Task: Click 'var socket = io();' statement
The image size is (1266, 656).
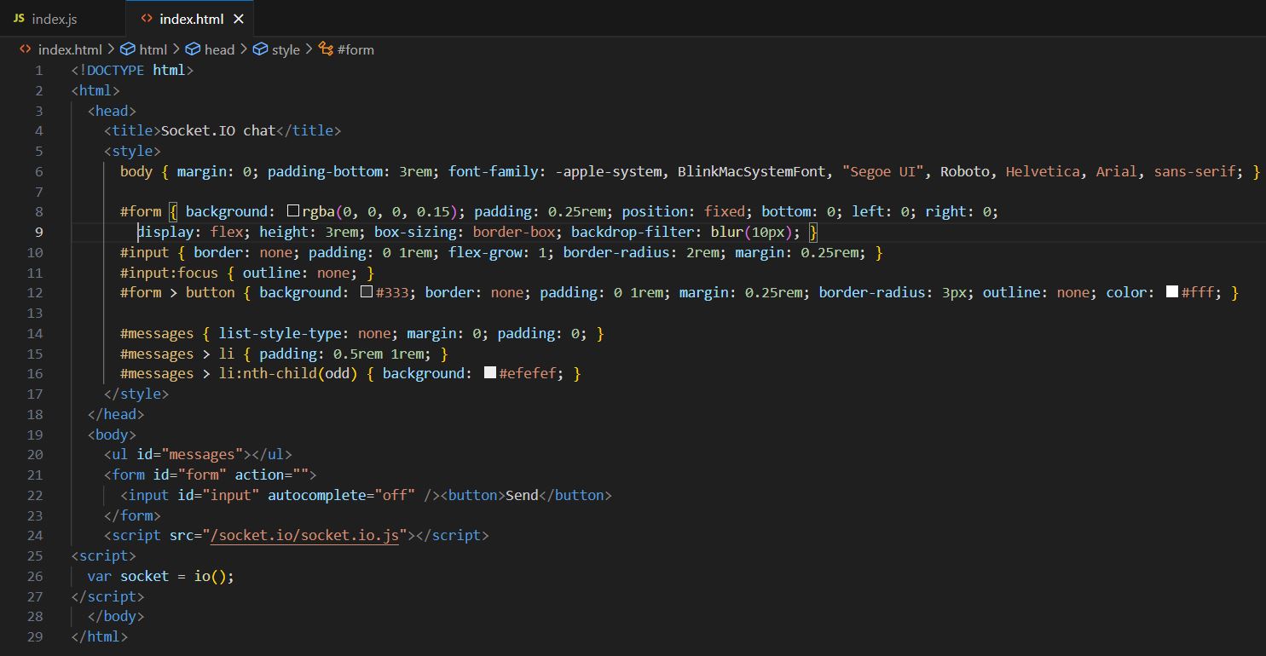Action: click(x=160, y=576)
